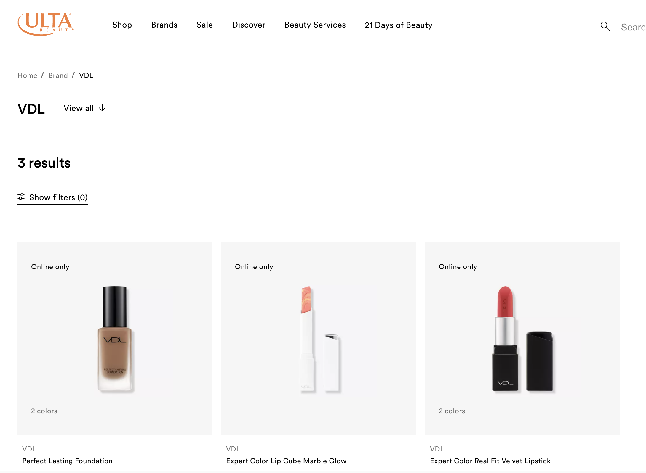Screen dimensions: 646x473
Task: Click into the Search input field
Action: pos(633,27)
